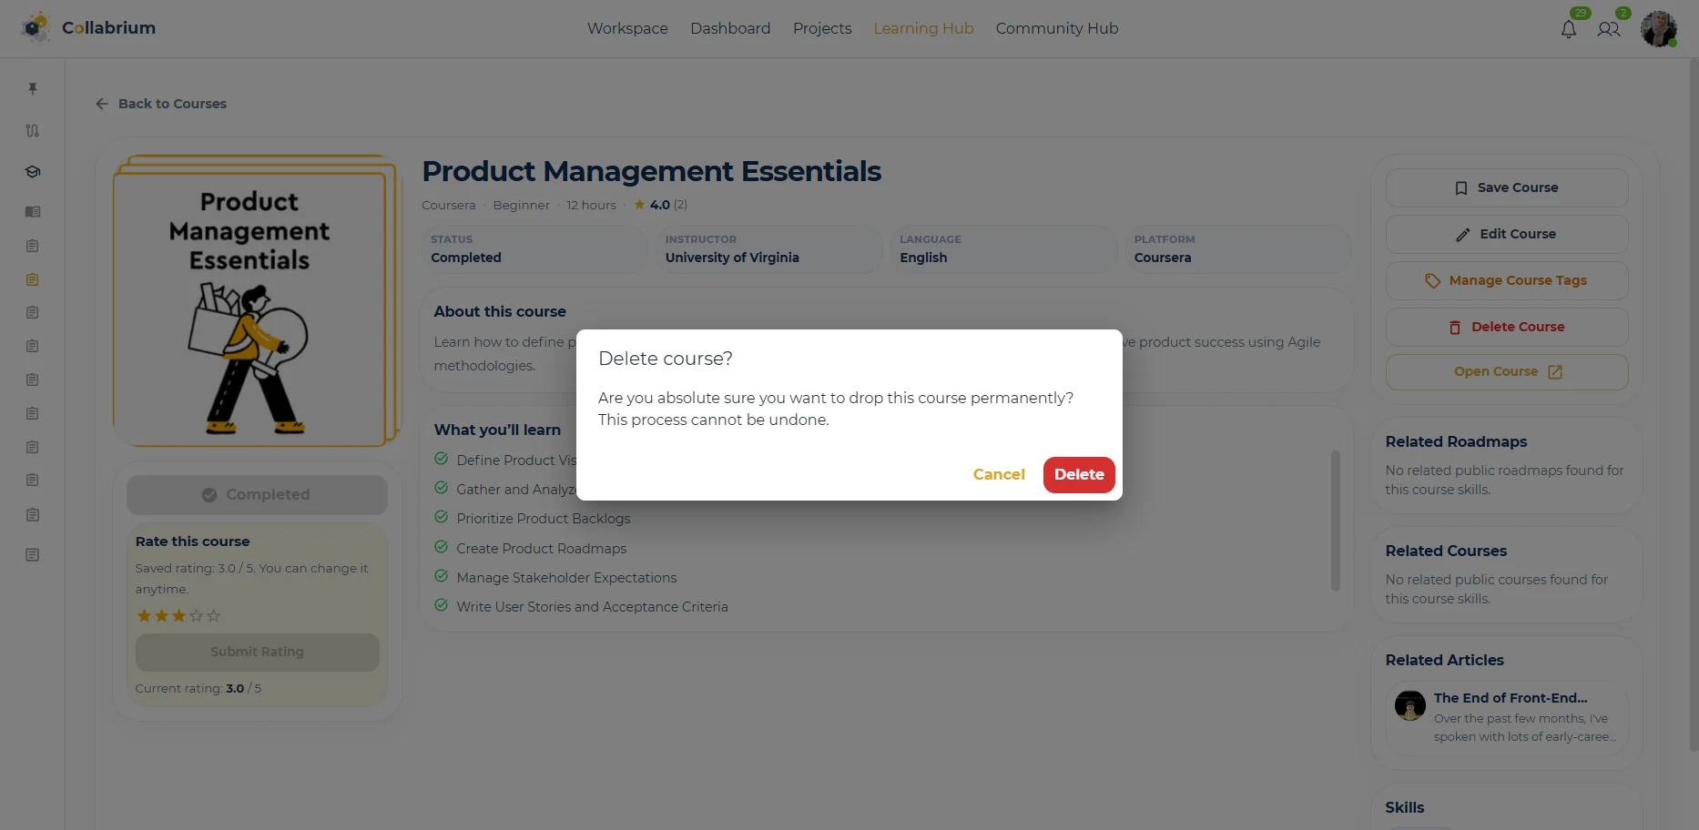The height and width of the screenshot is (830, 1699).
Task: Confirm deletion with the red Delete button
Action: (x=1079, y=474)
